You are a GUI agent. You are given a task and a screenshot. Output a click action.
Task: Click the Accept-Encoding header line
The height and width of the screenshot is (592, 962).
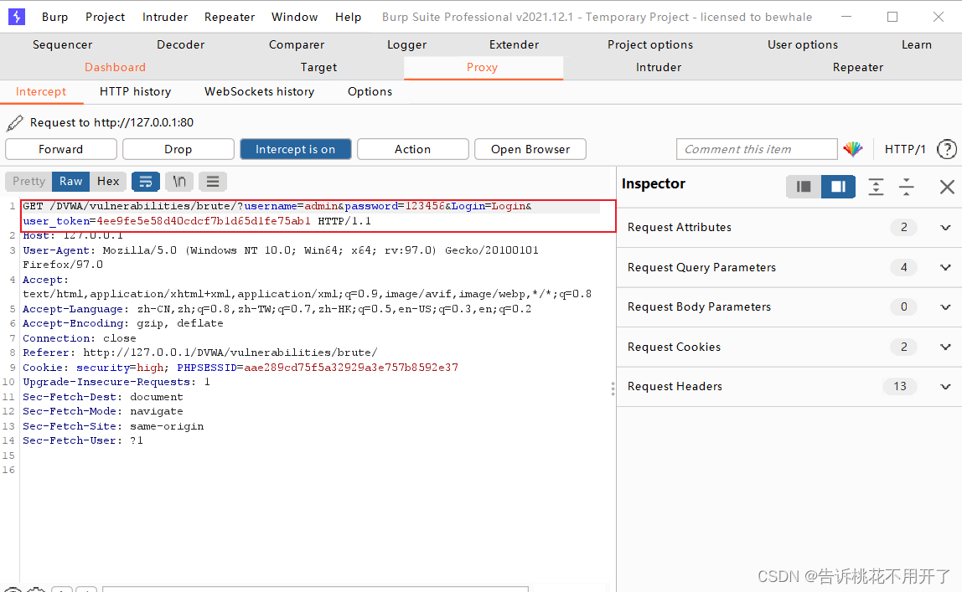[122, 323]
